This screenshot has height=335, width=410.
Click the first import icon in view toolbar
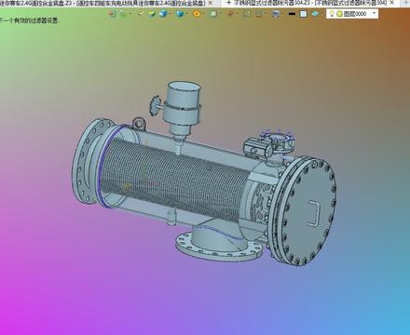pos(112,14)
